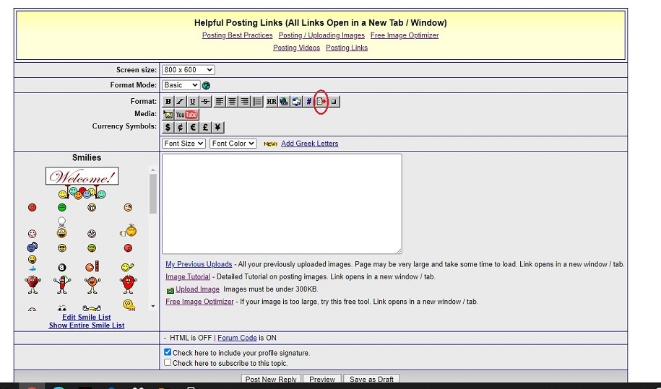Image resolution: width=661 pixels, height=389 pixels.
Task: Open Font Color dropdown
Action: pyautogui.click(x=233, y=144)
